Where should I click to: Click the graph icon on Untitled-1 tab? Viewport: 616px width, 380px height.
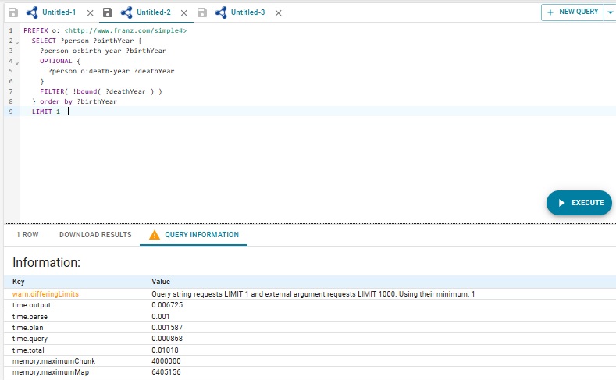point(32,13)
